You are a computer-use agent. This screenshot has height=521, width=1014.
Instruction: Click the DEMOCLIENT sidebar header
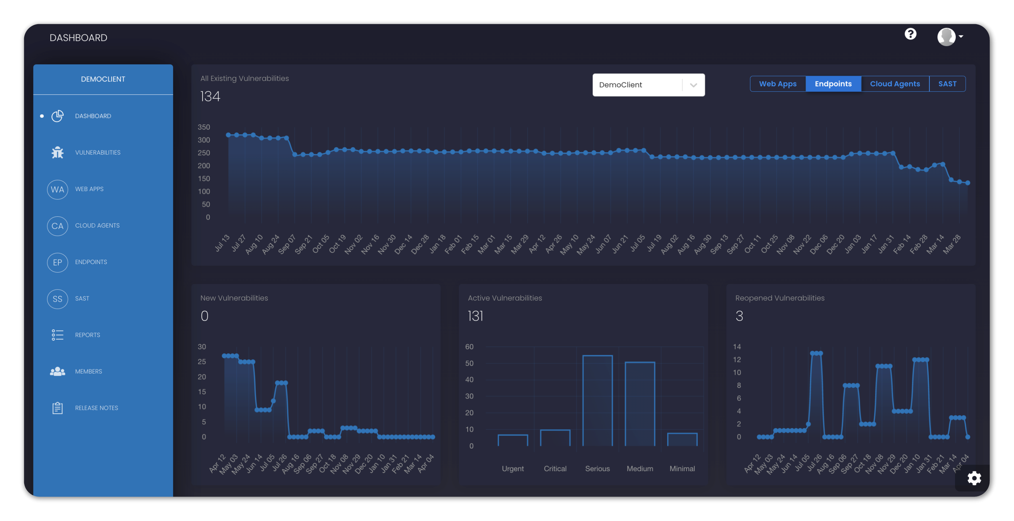(x=103, y=79)
